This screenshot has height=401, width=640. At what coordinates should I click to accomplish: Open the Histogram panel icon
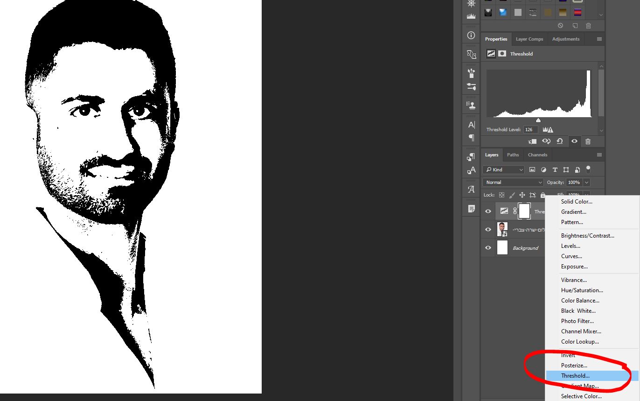tap(471, 16)
